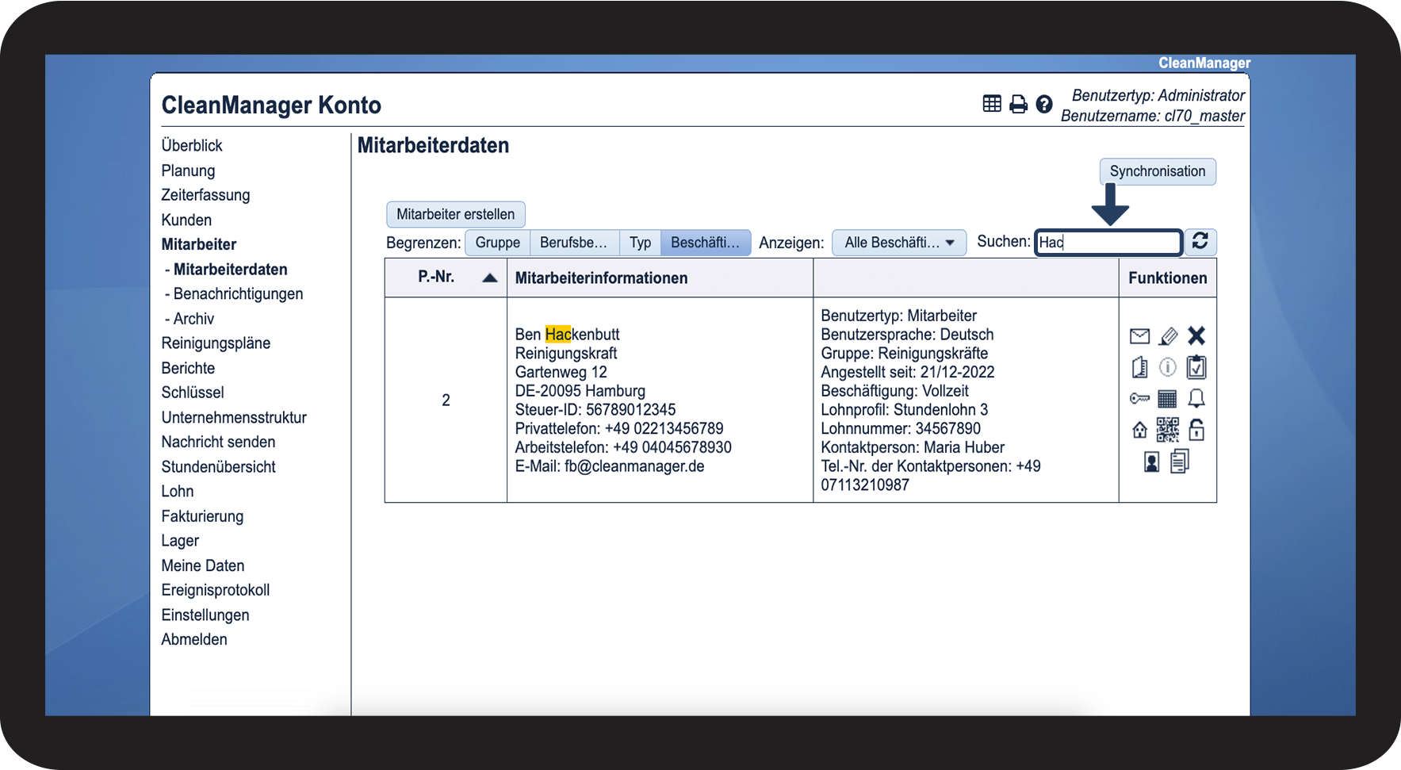
Task: Click the stacked documents icon
Action: pyautogui.click(x=1180, y=461)
